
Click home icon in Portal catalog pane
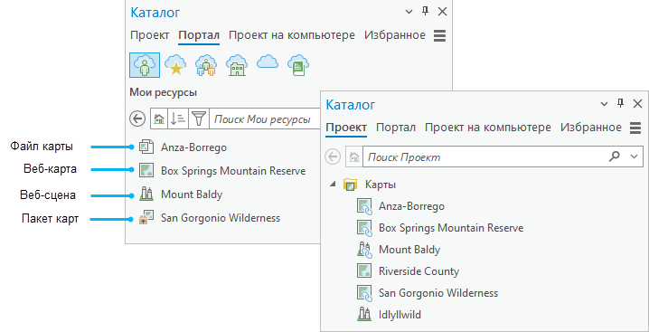click(159, 119)
